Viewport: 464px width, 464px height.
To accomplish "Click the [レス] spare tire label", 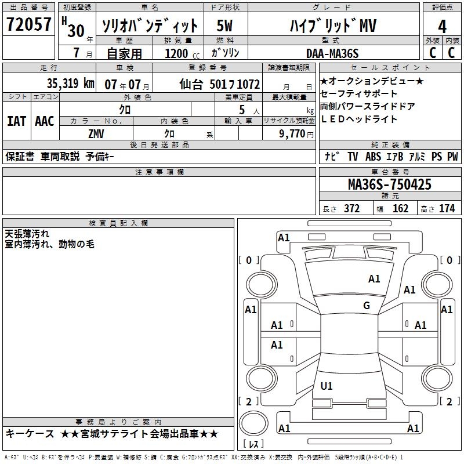I will pyautogui.click(x=253, y=444).
